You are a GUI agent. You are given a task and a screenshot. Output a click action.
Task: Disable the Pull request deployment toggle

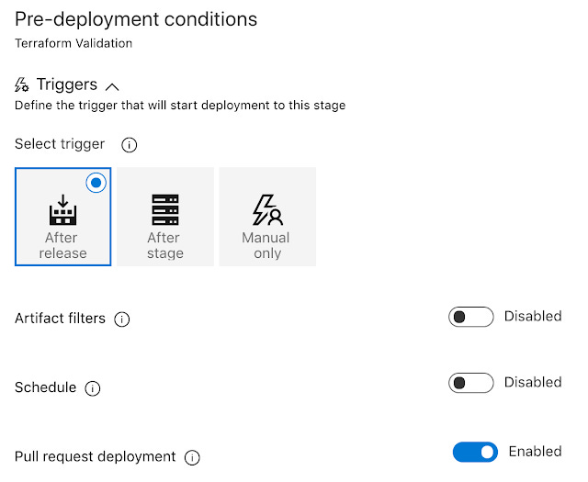point(475,452)
